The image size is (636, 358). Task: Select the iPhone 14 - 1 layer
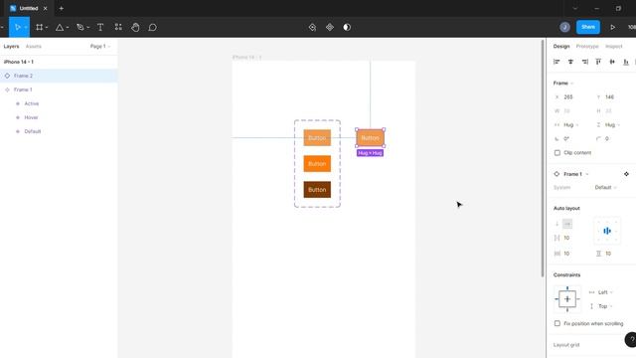click(x=59, y=62)
